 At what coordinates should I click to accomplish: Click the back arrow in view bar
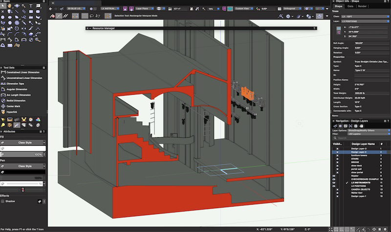[51, 9]
